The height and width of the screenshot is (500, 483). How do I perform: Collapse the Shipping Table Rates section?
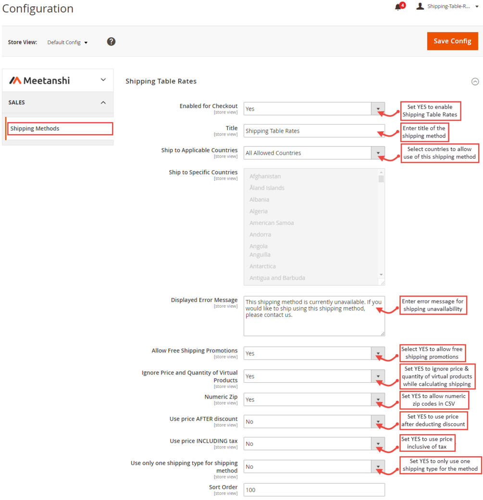coord(475,82)
